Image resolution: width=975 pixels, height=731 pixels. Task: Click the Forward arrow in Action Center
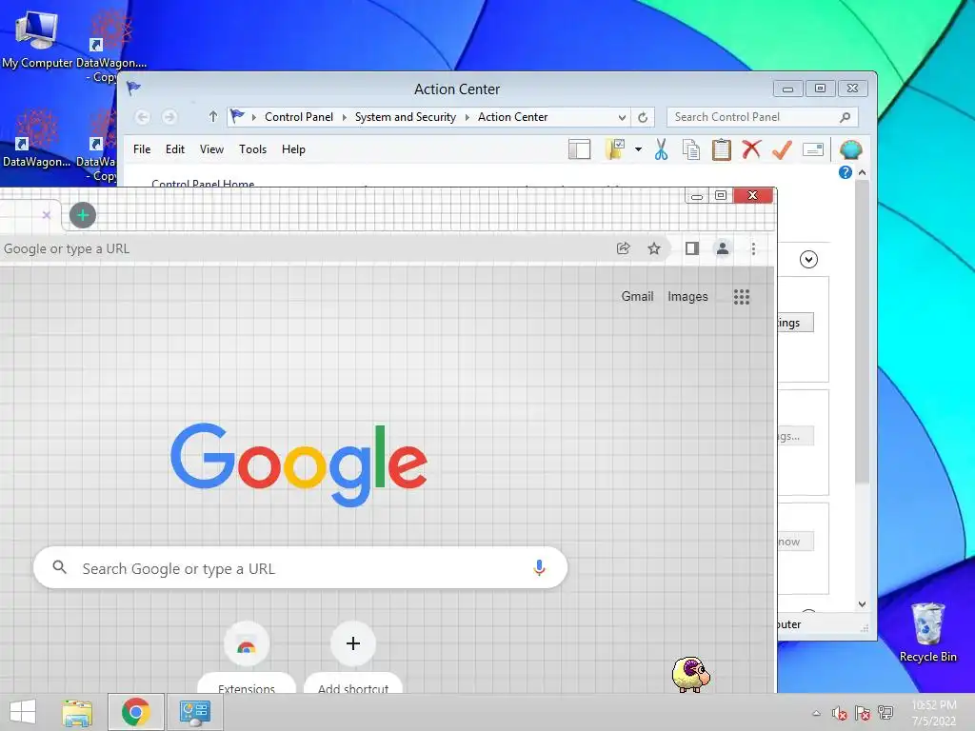169,117
